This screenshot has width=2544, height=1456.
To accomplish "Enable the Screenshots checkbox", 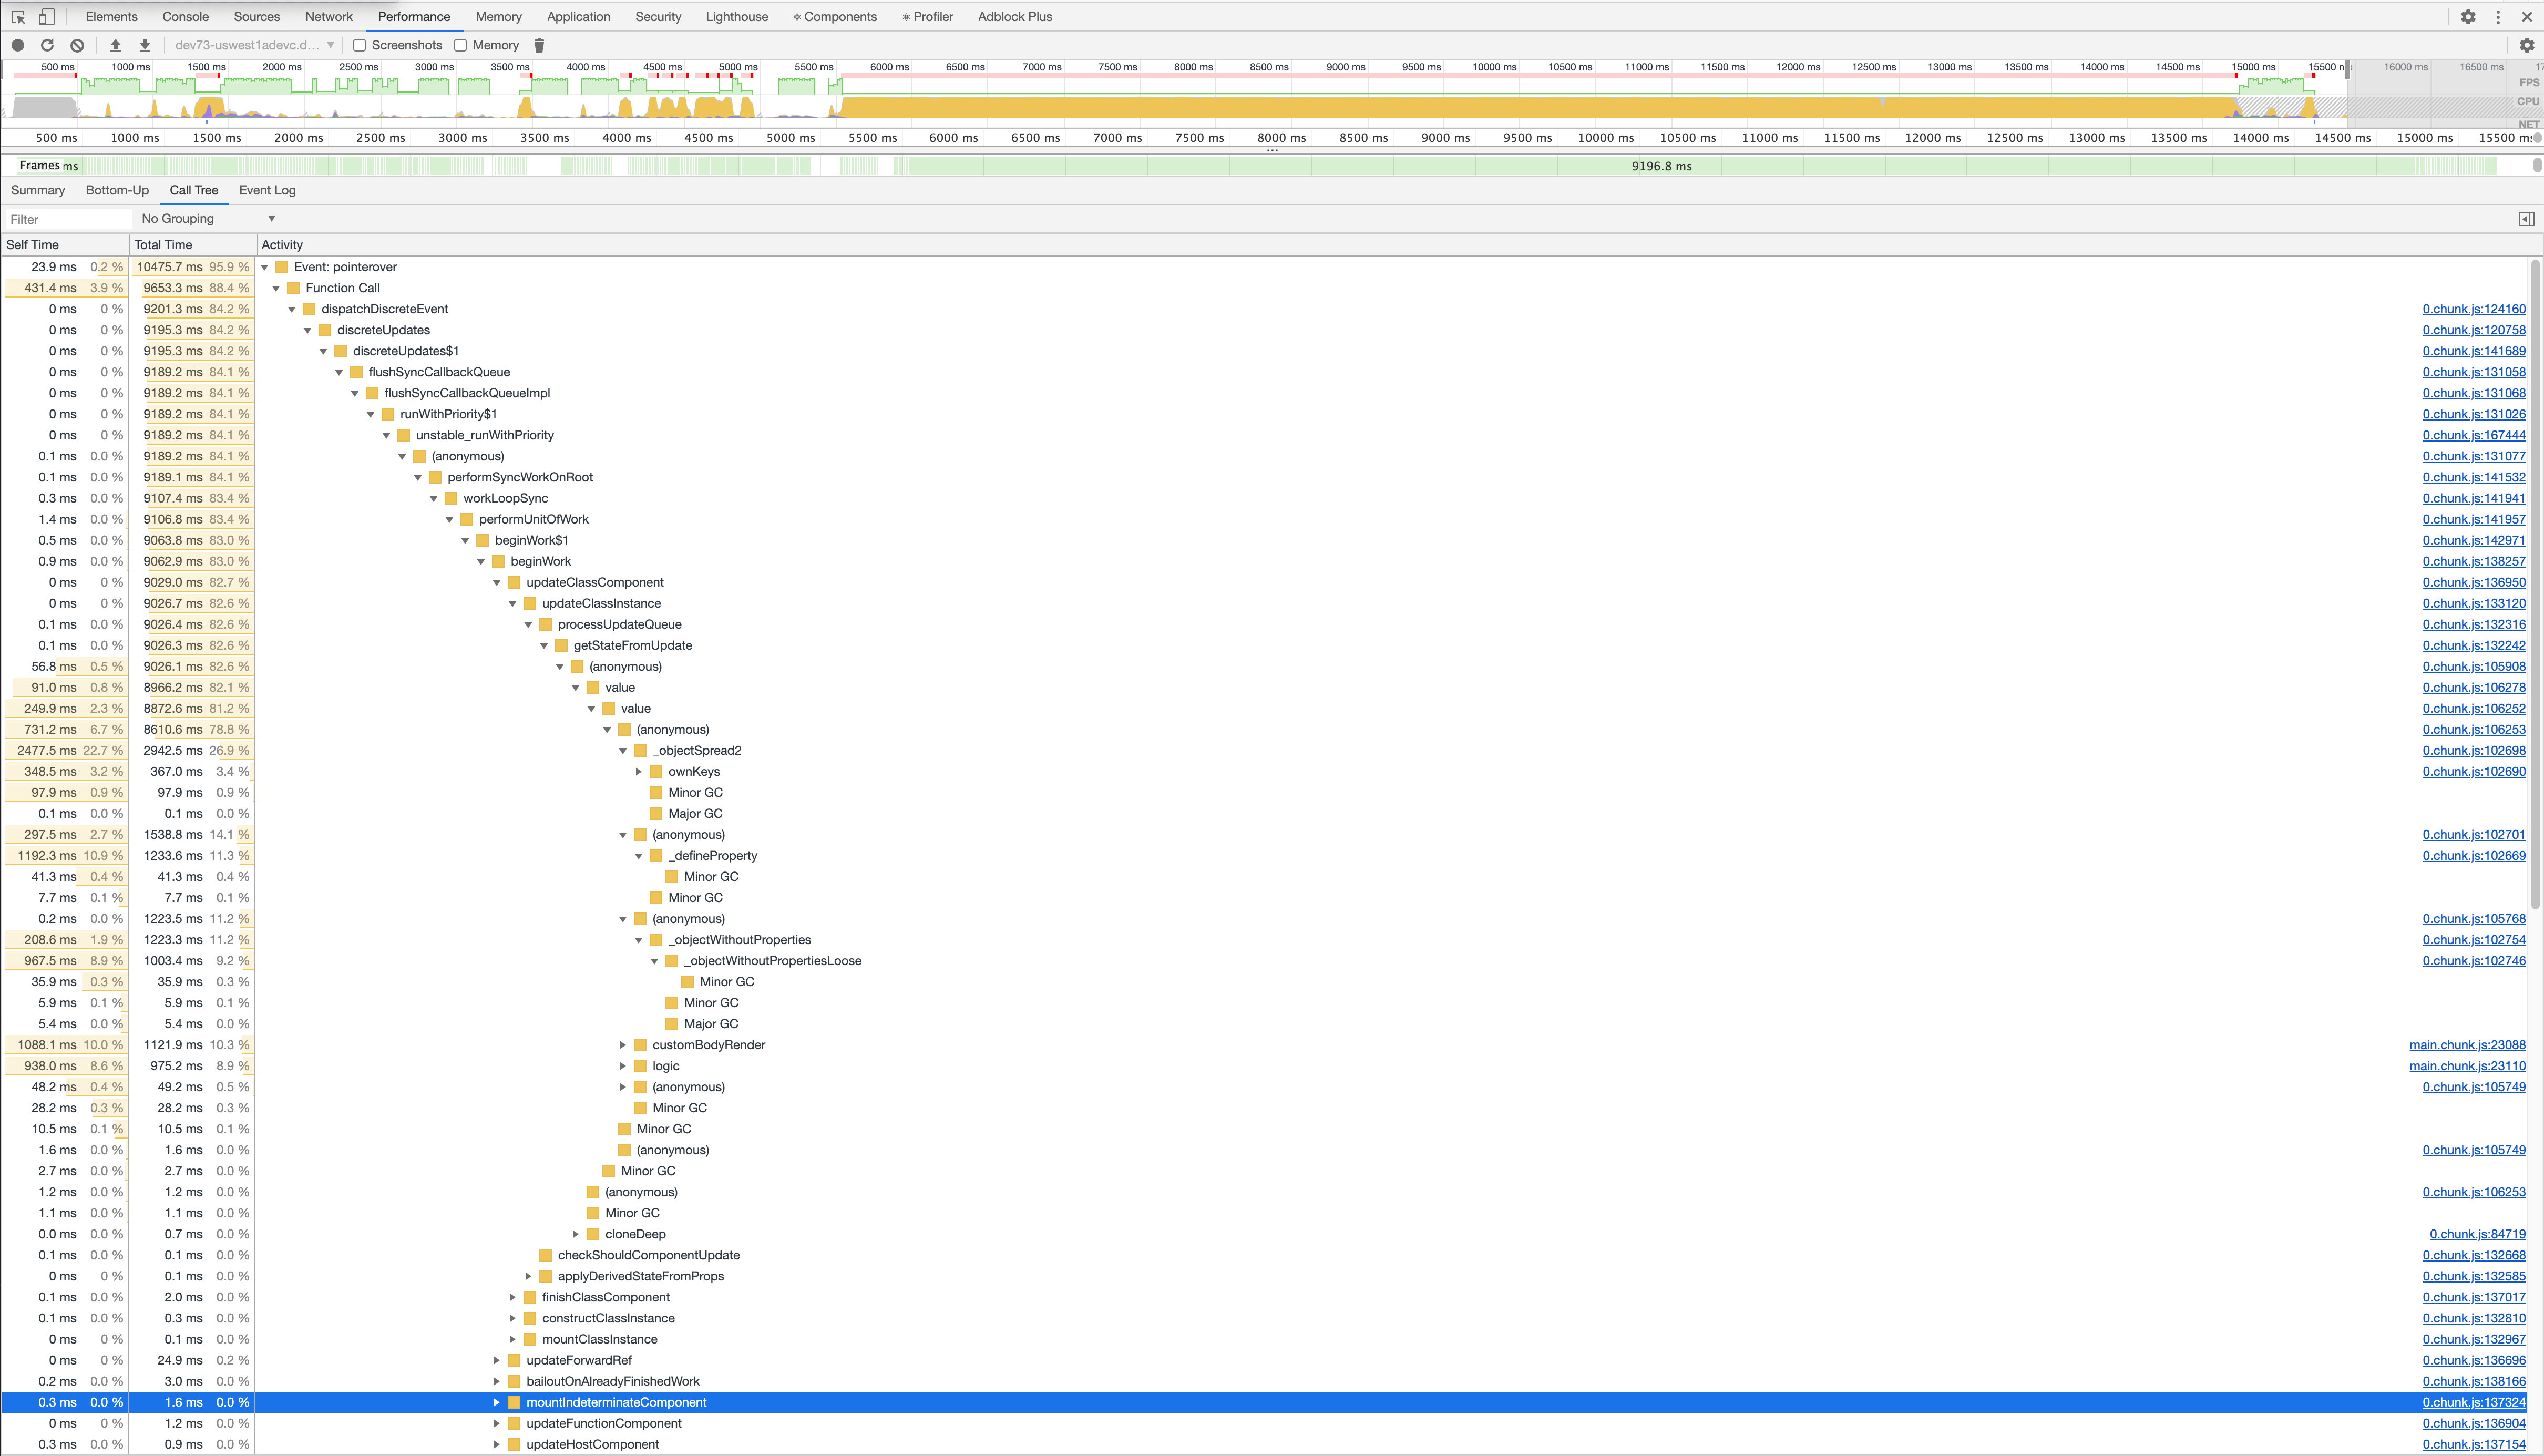I will 359,45.
